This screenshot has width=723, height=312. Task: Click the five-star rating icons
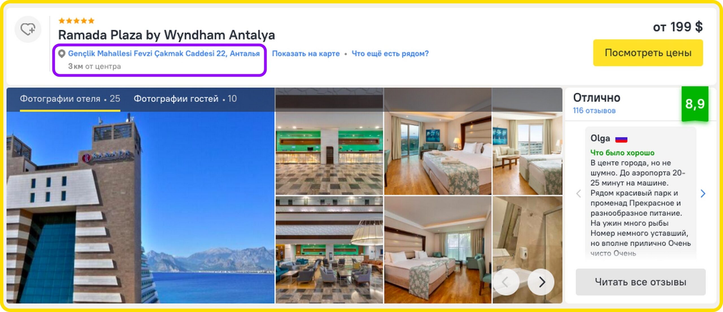click(76, 21)
